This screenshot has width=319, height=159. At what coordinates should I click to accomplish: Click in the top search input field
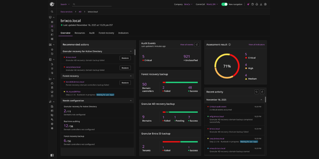[x=92, y=4]
